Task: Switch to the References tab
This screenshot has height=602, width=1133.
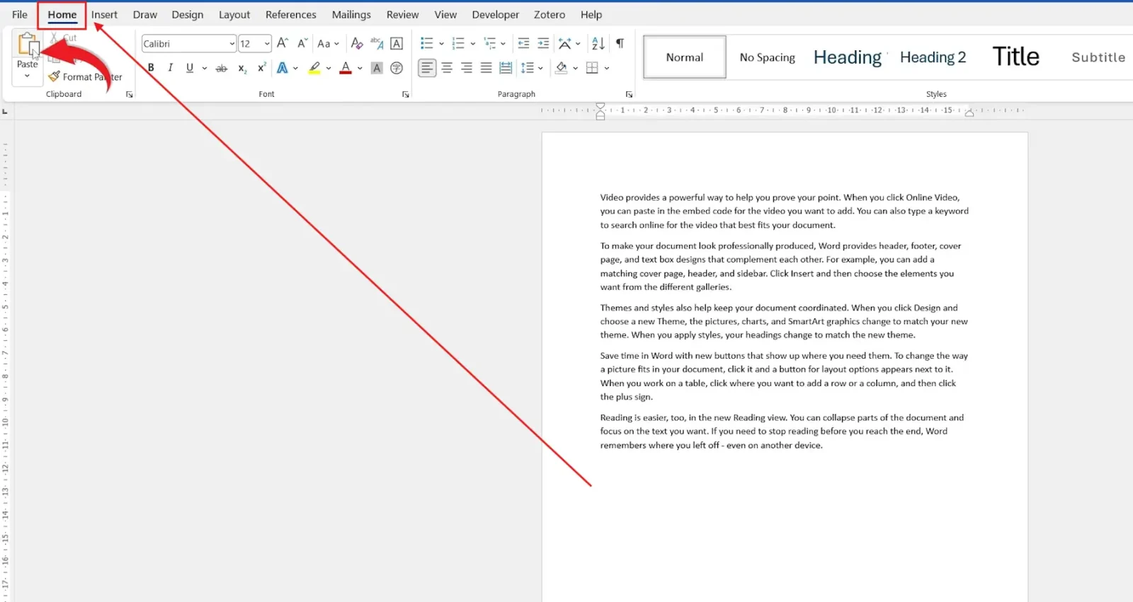Action: 291,14
